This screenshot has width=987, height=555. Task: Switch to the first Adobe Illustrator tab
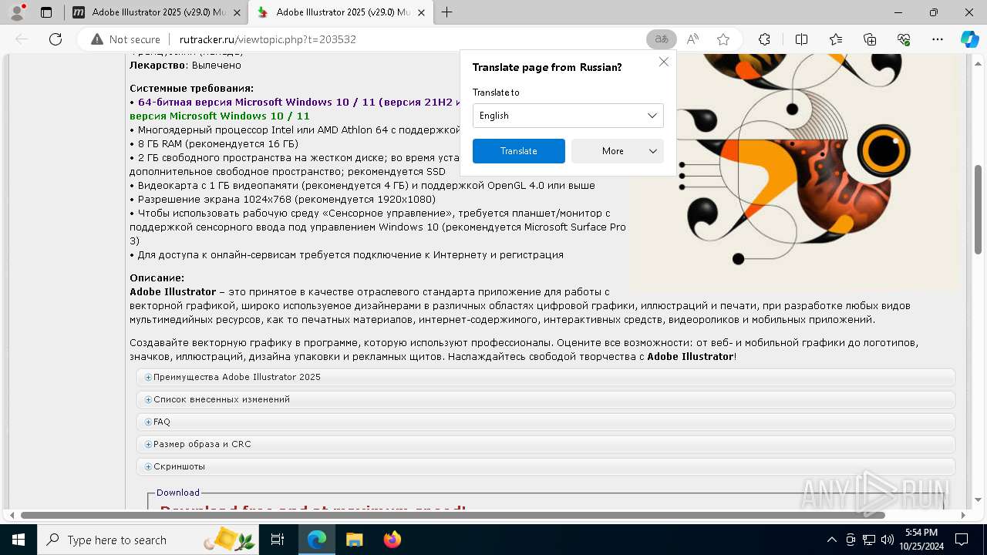click(158, 12)
